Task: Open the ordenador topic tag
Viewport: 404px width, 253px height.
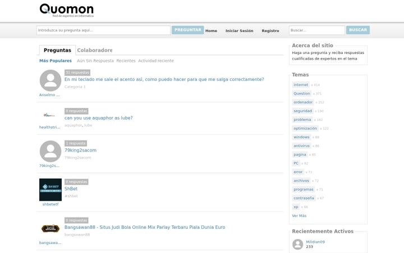Action: (x=303, y=102)
